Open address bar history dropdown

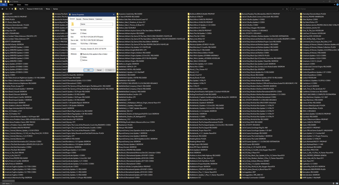point(283,9)
